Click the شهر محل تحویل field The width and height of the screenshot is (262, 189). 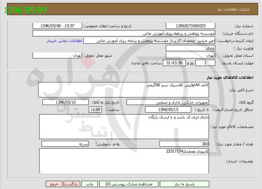point(57,55)
